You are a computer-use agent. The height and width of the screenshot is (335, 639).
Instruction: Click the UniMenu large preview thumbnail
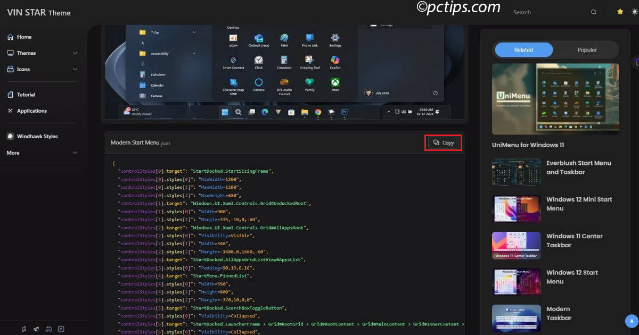555,99
